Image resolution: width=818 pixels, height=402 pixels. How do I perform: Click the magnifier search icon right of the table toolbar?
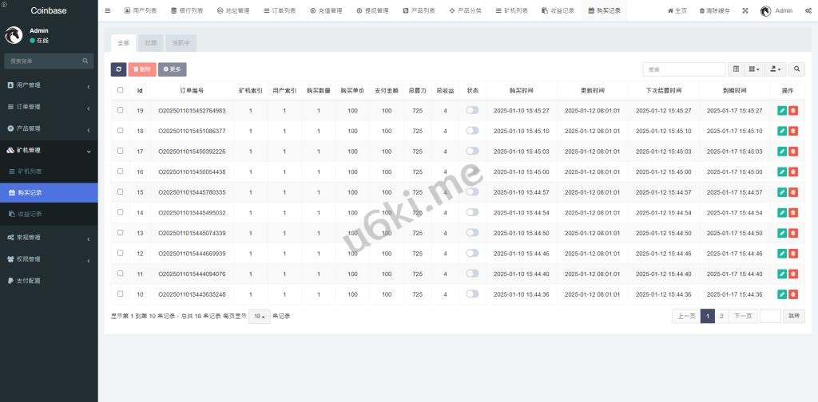point(796,69)
